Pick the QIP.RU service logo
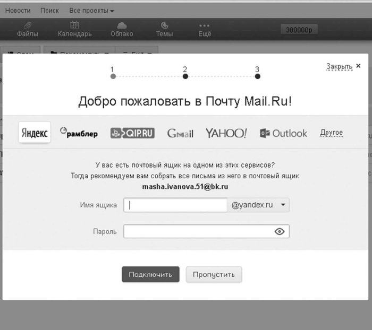This screenshot has width=372, height=330. click(132, 133)
